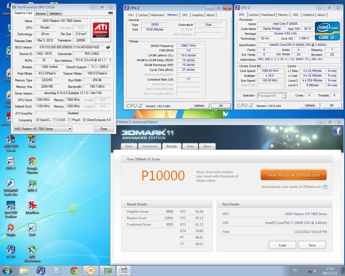345x276 pixels.
Task: Click the GPU Clock 1350 MHz field
Action: (x=43, y=100)
